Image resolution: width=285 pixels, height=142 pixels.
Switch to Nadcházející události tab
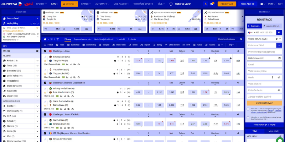point(104,39)
